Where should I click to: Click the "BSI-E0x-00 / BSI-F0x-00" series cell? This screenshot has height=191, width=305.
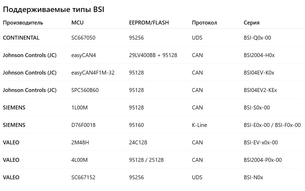point(272,125)
